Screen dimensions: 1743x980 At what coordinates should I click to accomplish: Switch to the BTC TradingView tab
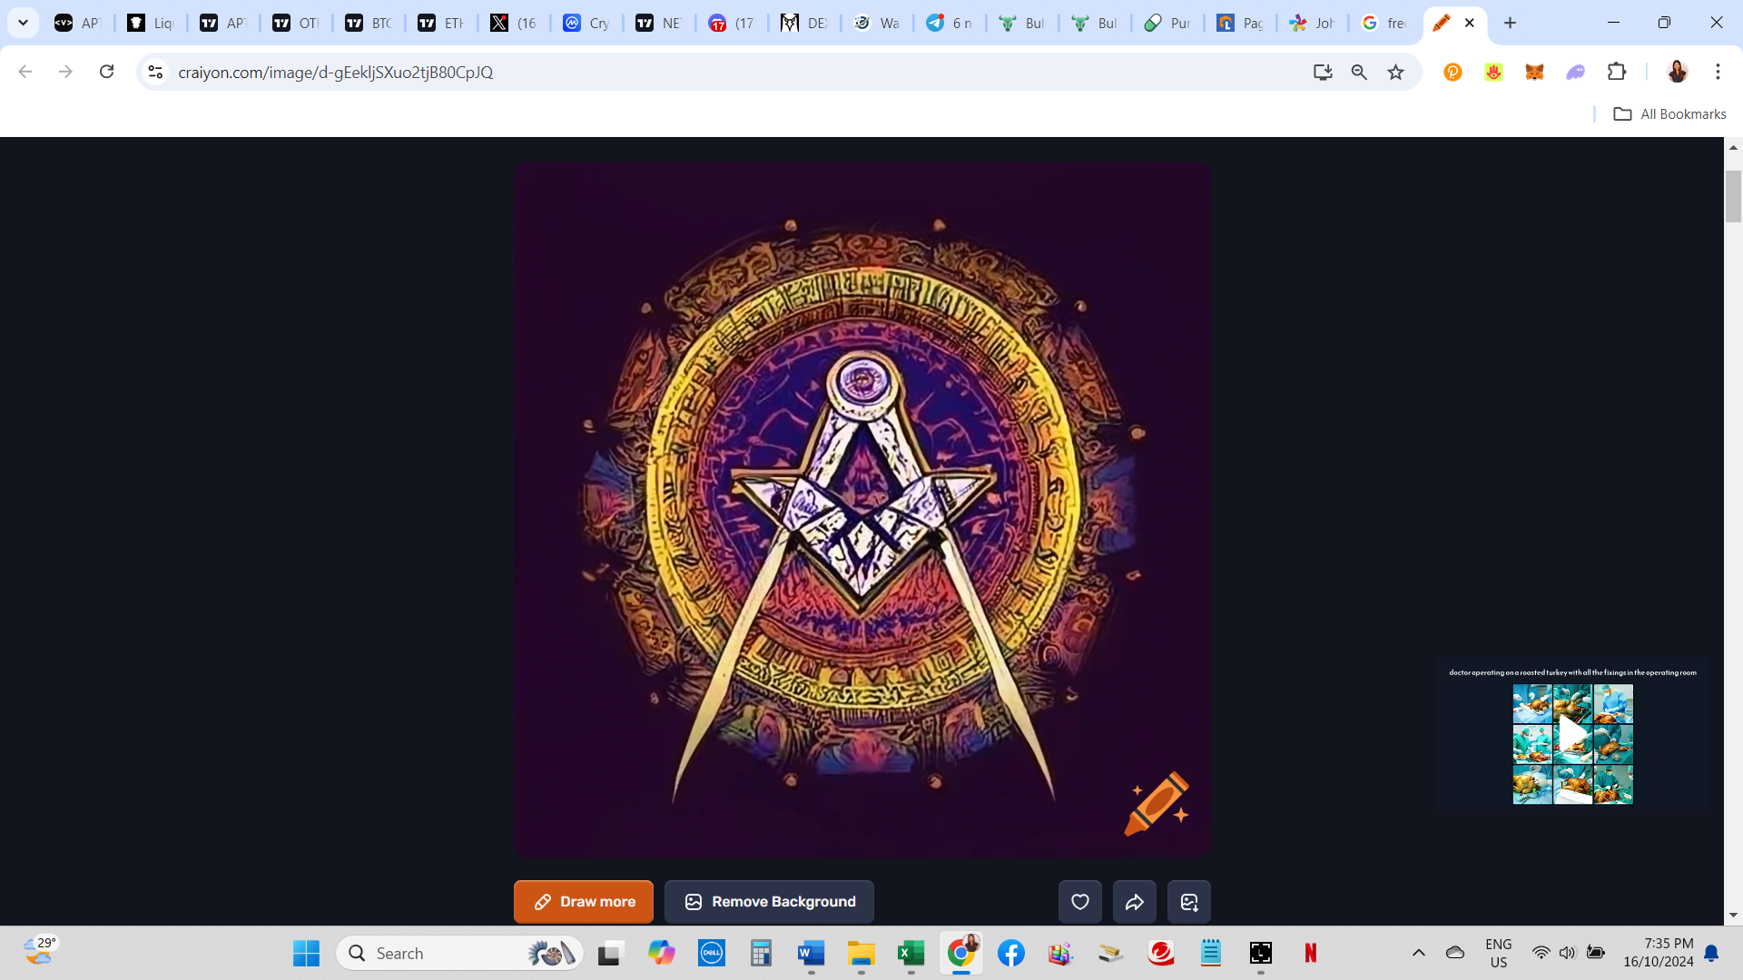(368, 23)
